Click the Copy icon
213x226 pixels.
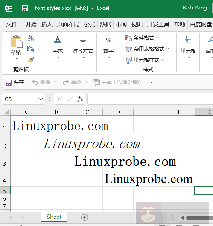pos(30,49)
